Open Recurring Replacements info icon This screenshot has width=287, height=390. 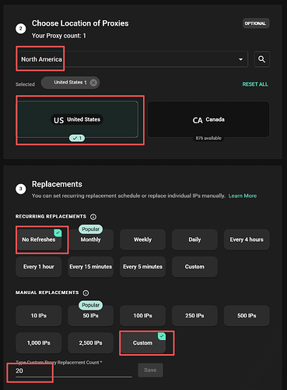pyautogui.click(x=93, y=217)
